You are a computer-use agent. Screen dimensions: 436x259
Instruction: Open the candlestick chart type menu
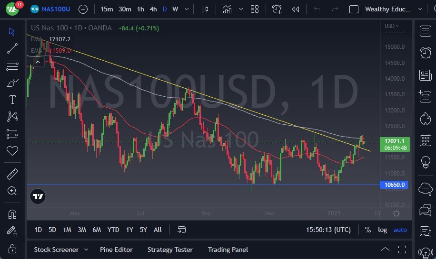click(x=205, y=9)
